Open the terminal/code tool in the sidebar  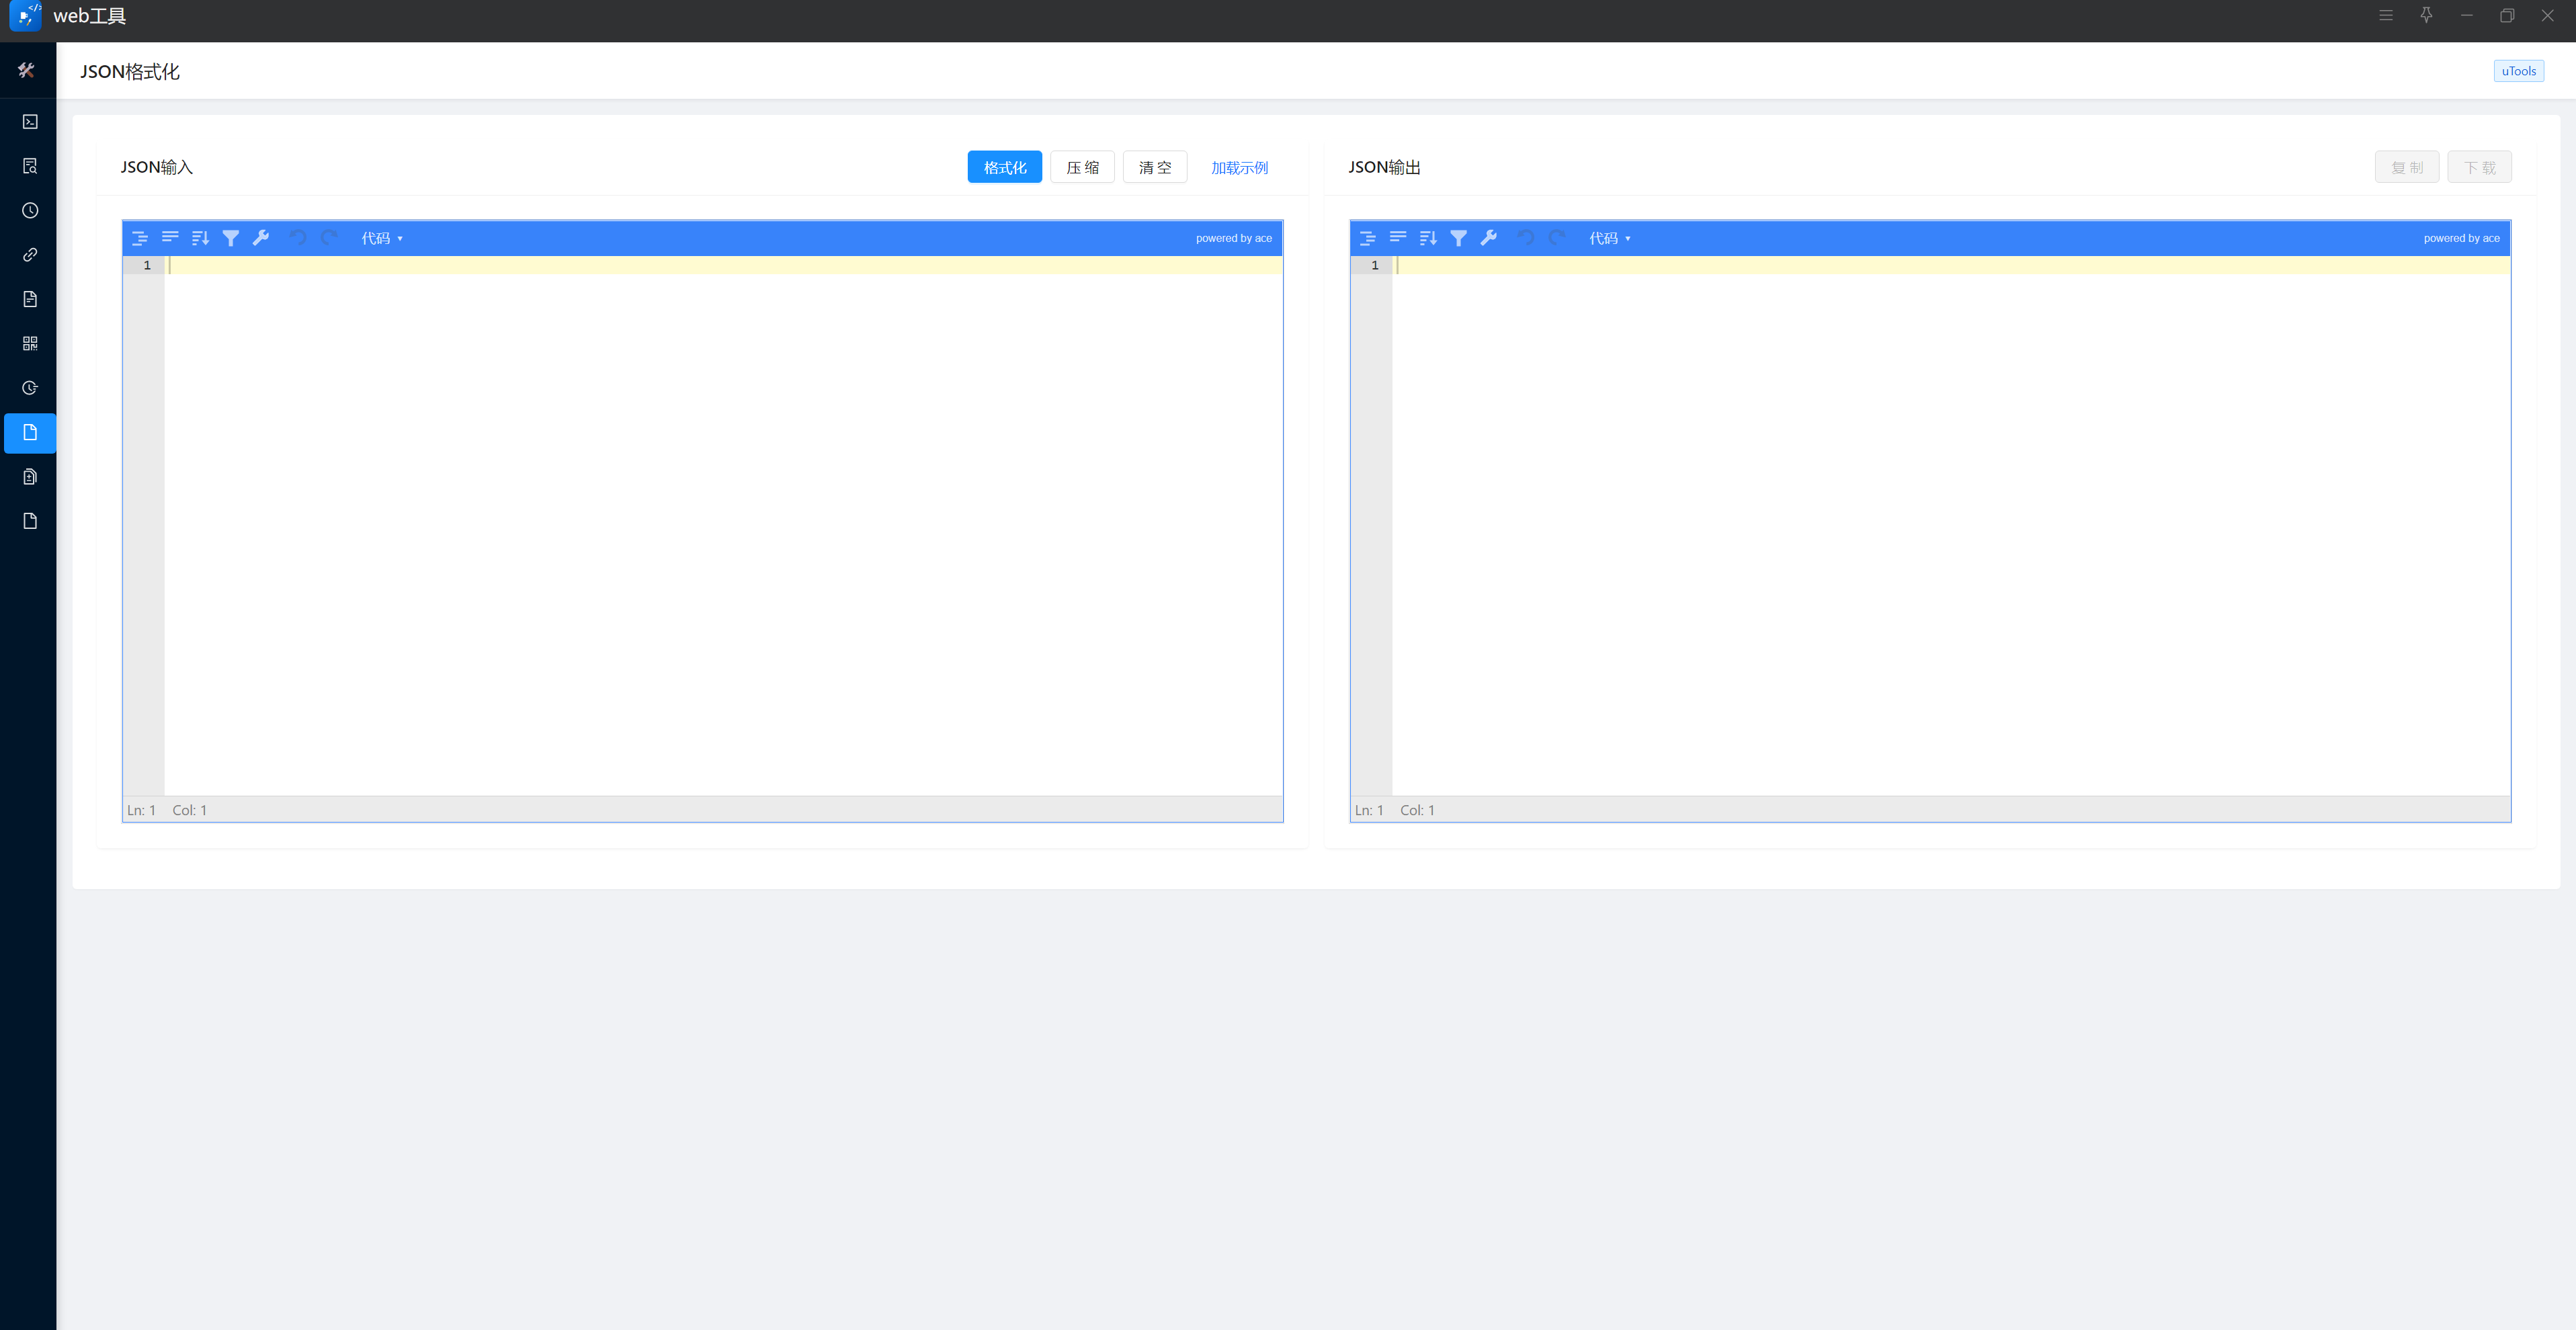coord(30,122)
